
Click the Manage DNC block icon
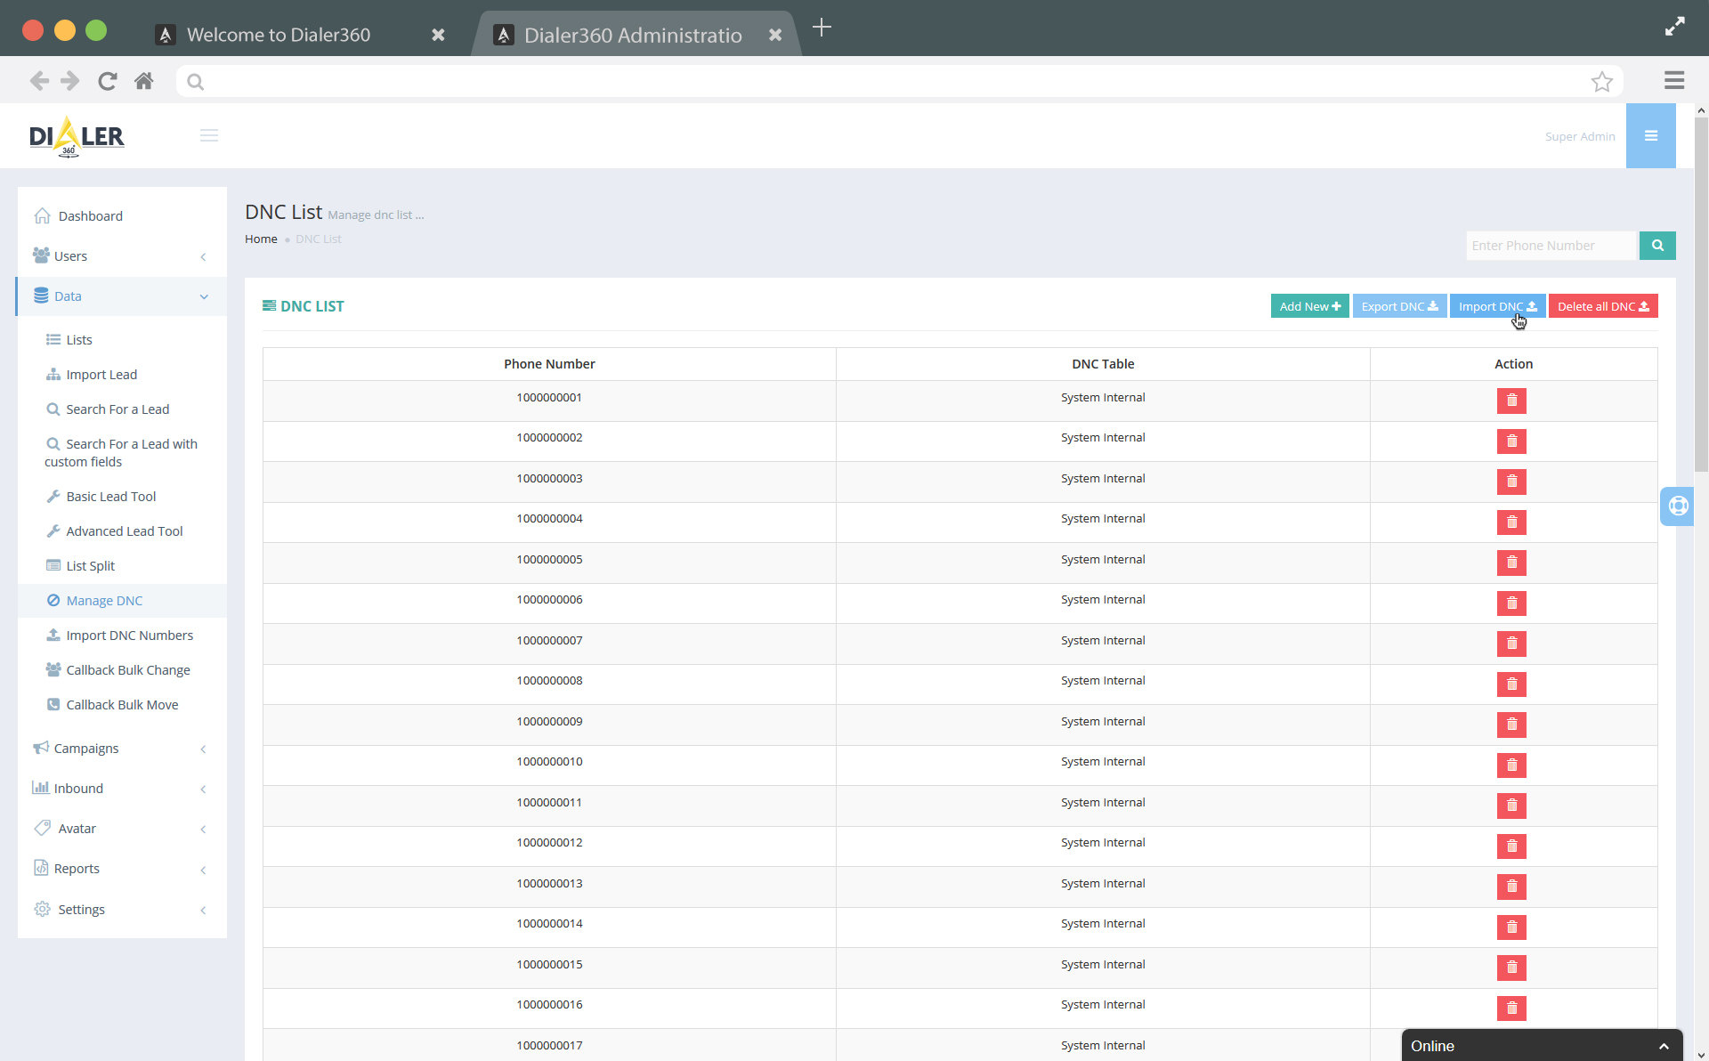coord(53,600)
